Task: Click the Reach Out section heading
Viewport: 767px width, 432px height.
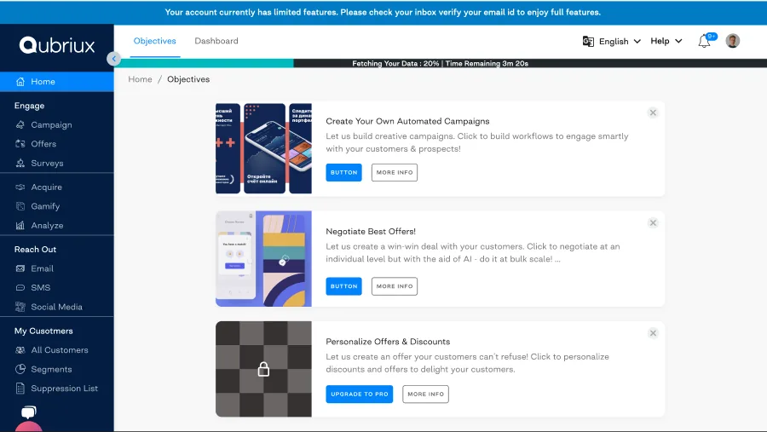Action: coord(35,249)
